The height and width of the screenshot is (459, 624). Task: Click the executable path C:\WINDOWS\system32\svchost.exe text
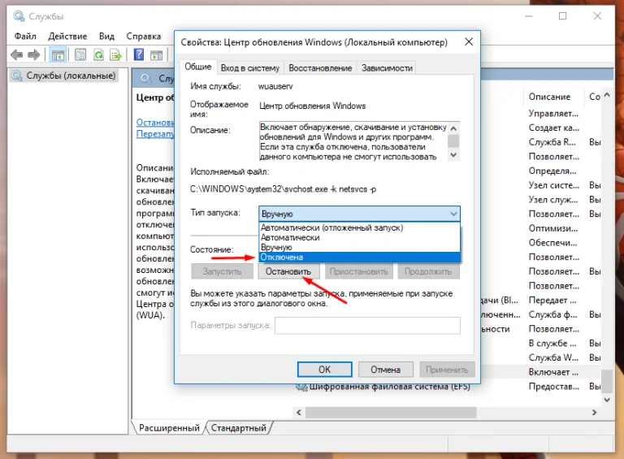point(283,189)
